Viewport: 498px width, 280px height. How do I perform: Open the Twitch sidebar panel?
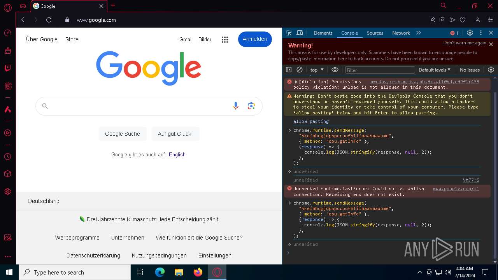click(x=7, y=68)
